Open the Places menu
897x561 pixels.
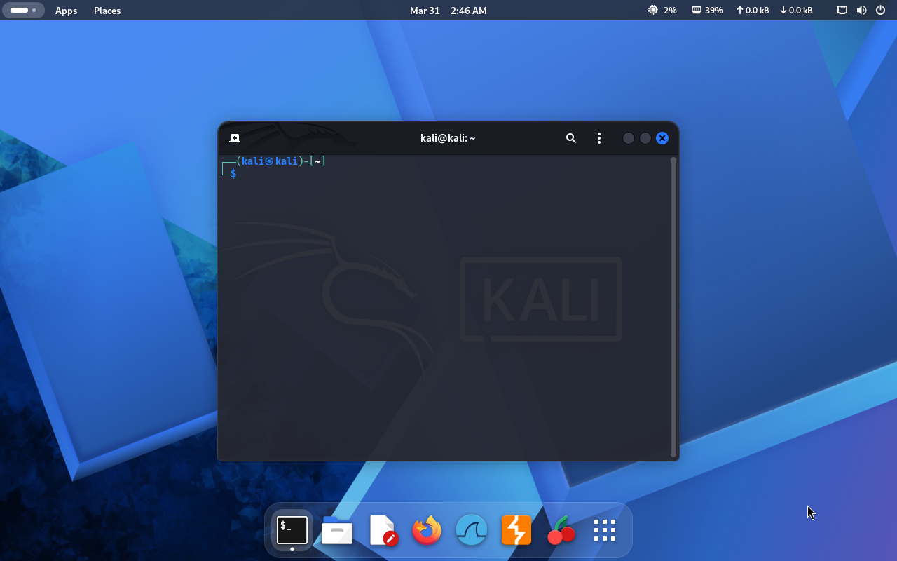click(x=107, y=11)
